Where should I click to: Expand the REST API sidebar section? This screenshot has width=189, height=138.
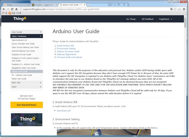pos(27,83)
